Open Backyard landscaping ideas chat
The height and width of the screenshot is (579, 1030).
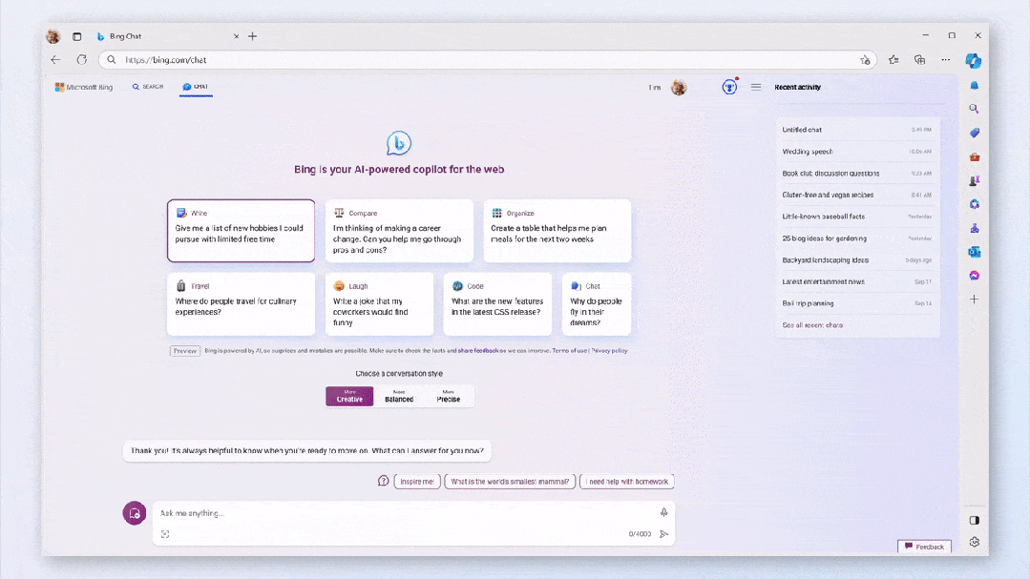856,260
